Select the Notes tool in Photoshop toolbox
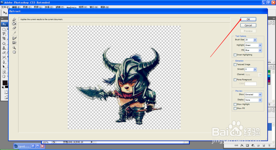 (4, 72)
